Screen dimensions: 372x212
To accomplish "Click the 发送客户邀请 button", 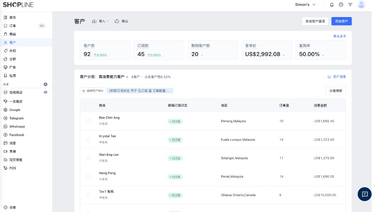I will point(315,21).
